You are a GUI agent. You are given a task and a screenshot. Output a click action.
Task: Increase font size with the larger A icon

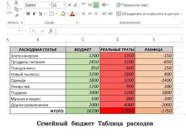(69, 5)
